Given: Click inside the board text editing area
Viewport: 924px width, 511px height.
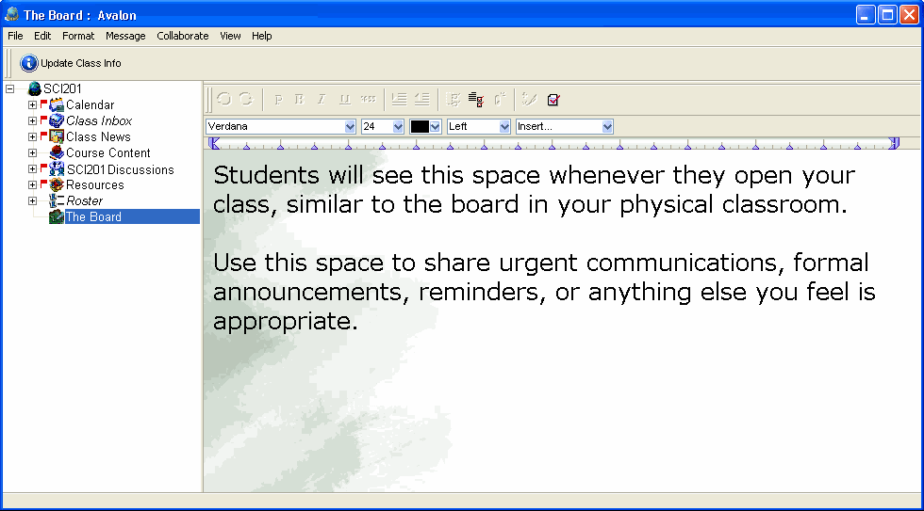Looking at the screenshot, I should (x=556, y=395).
